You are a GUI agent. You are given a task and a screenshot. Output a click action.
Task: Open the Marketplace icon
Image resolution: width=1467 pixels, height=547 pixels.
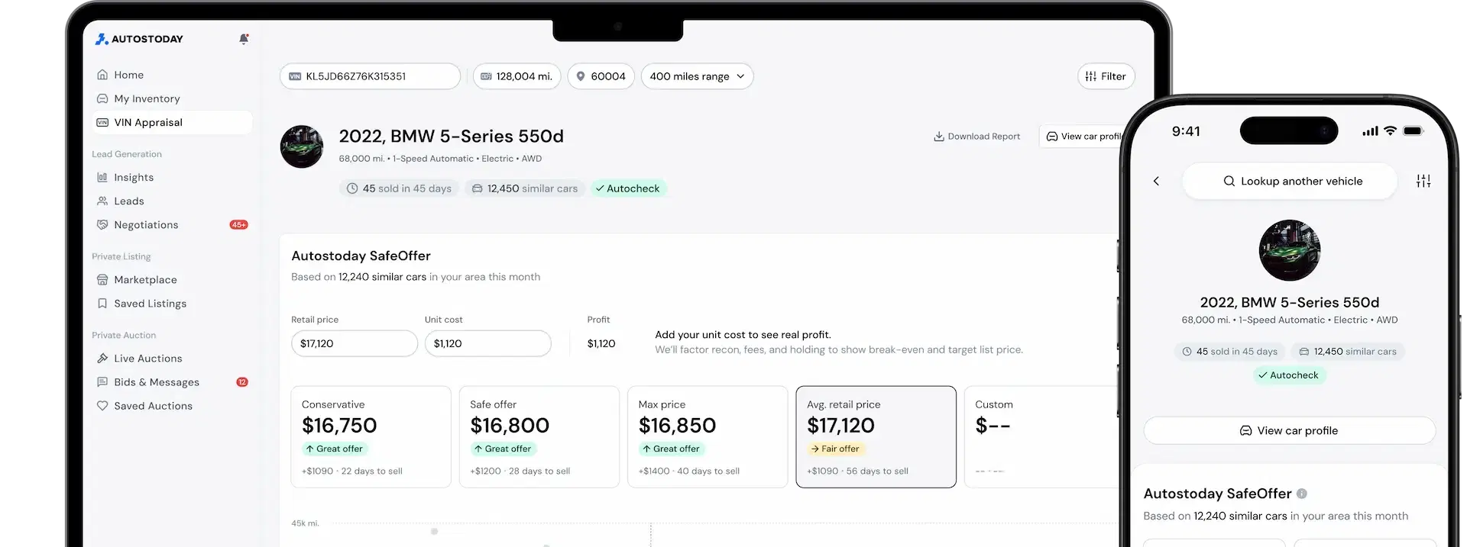(102, 279)
